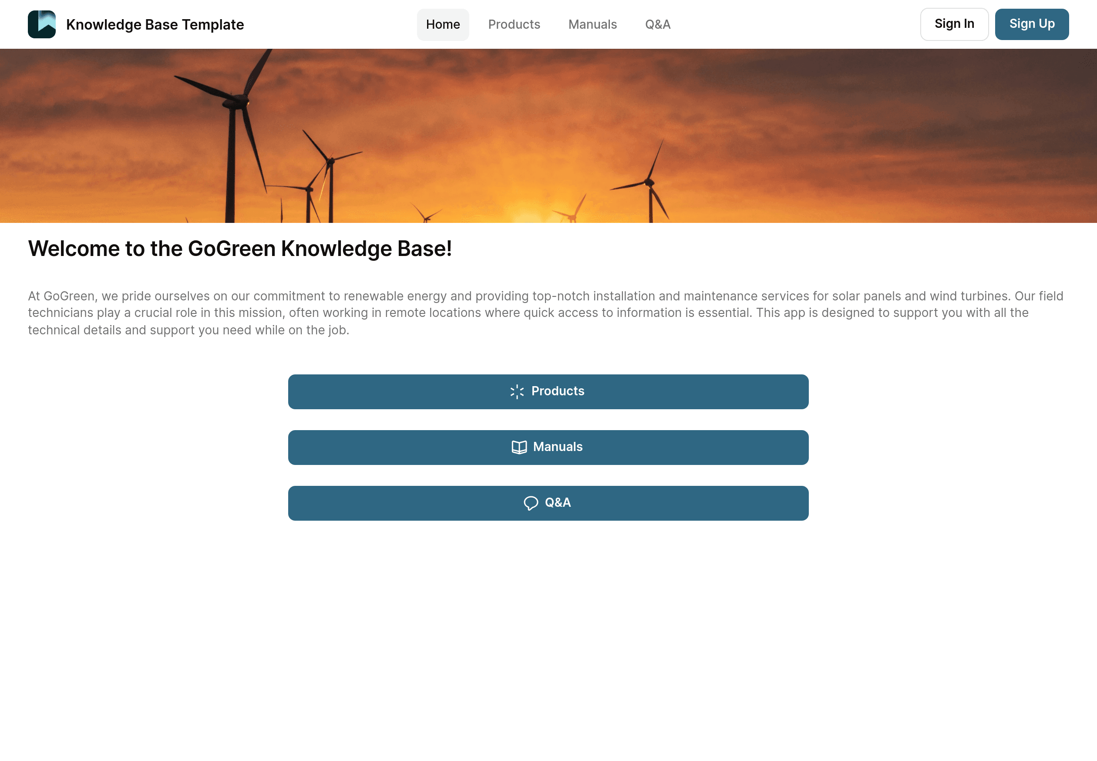Click the Manuals book icon

(518, 447)
